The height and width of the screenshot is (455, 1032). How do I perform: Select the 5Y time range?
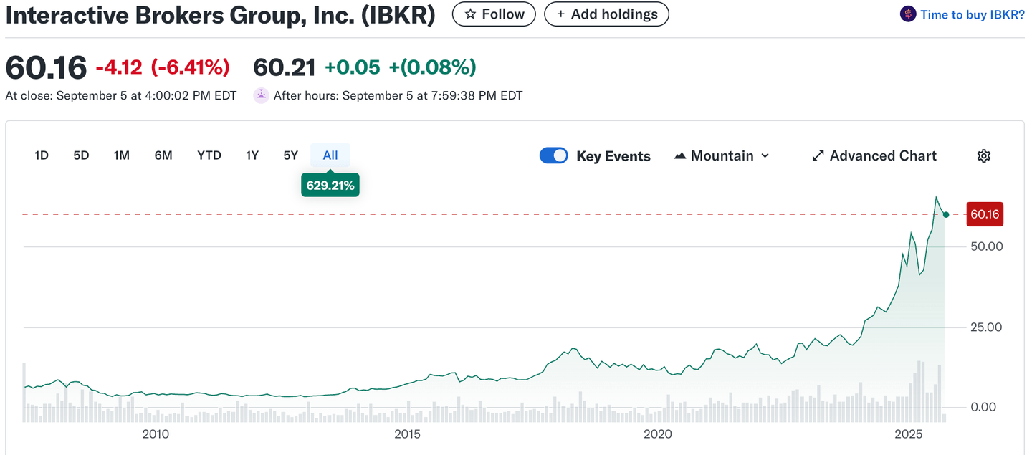(290, 155)
